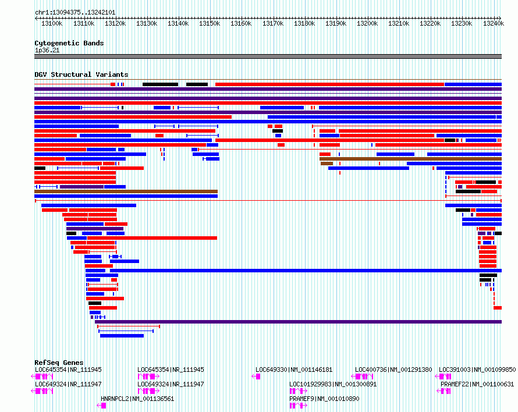This screenshot has width=518, height=412.
Task: Select the 13180k ruler label
Action: tap(304, 23)
